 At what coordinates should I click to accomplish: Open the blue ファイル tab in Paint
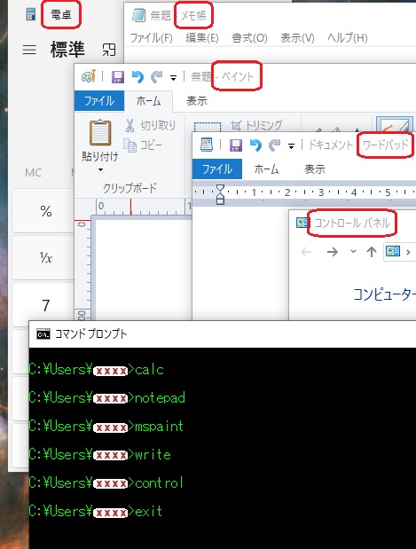[x=99, y=101]
